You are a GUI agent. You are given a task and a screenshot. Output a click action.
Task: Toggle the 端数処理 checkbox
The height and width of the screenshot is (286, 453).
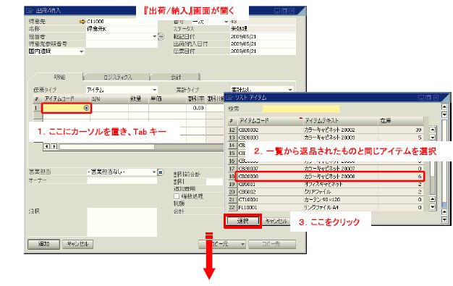(177, 196)
